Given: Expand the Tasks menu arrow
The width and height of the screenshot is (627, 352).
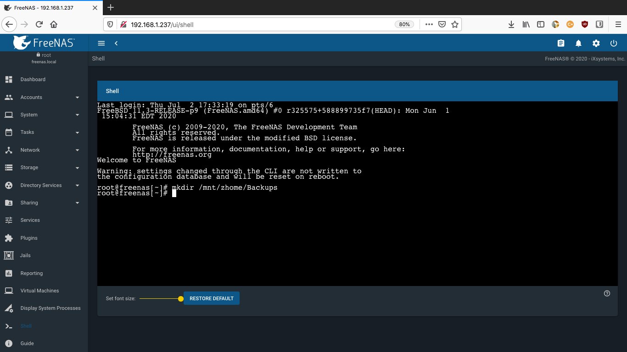Looking at the screenshot, I should point(77,132).
